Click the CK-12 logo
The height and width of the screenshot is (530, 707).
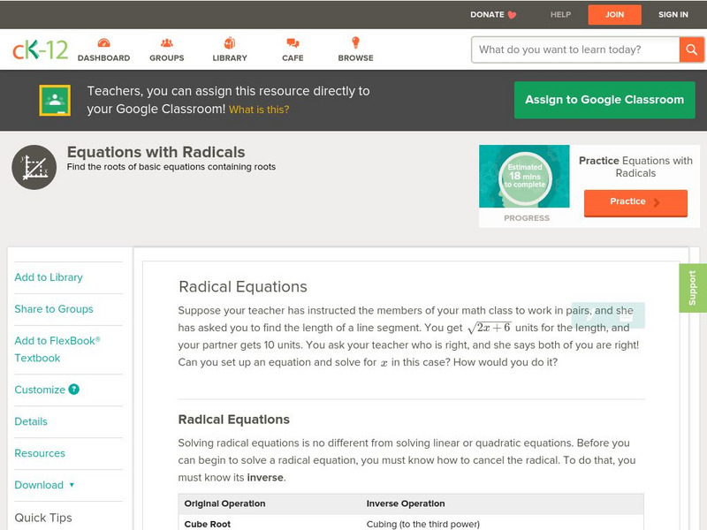coord(40,49)
